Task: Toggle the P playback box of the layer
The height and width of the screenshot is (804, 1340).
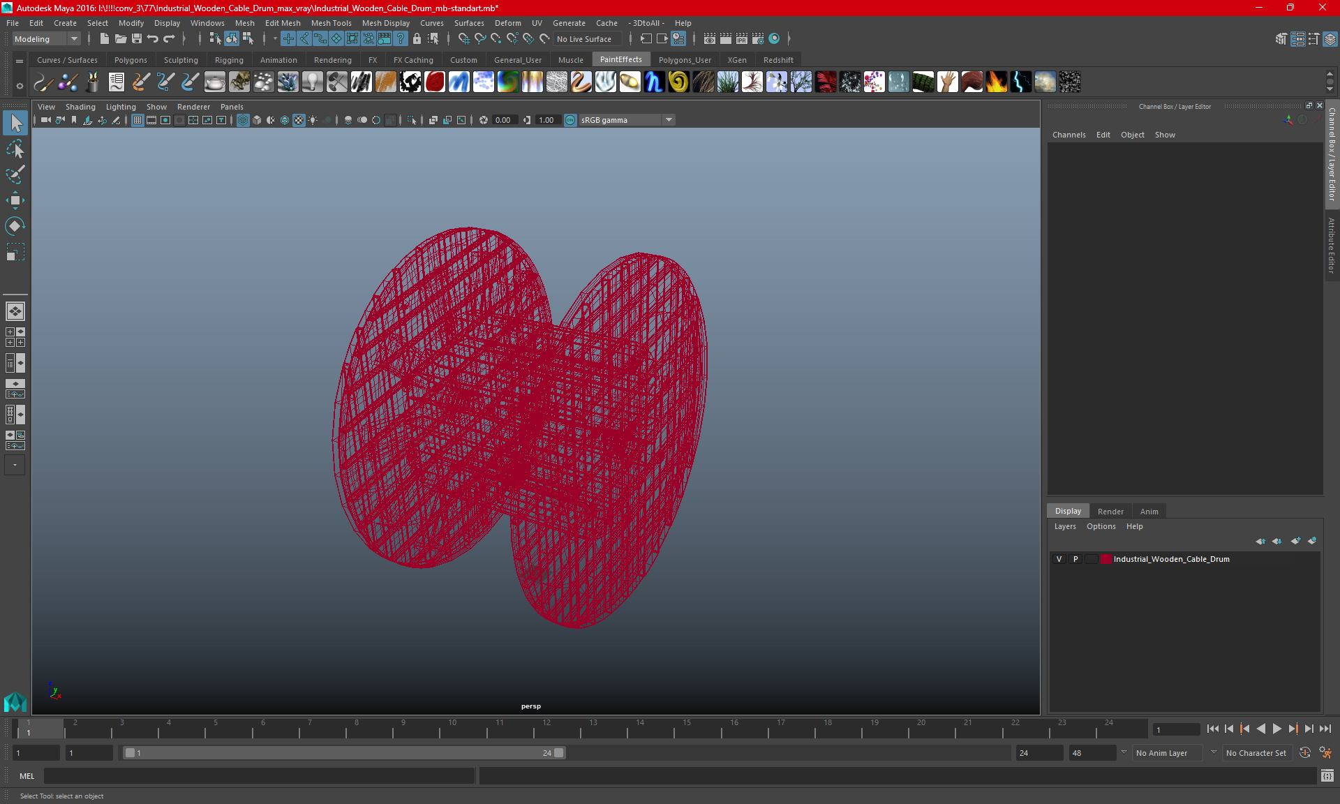Action: pos(1075,559)
